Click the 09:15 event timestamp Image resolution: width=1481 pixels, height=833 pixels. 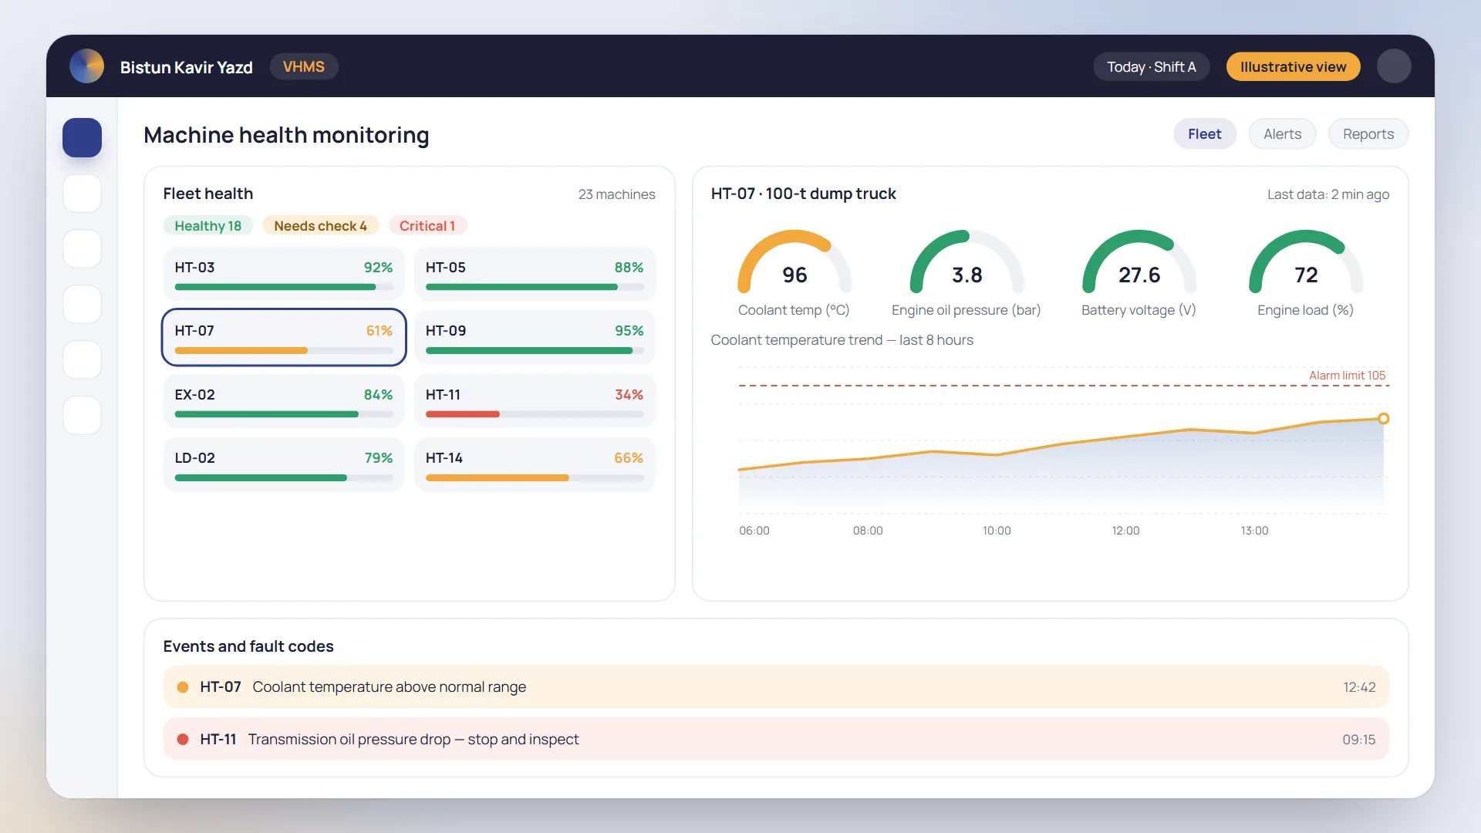point(1358,740)
